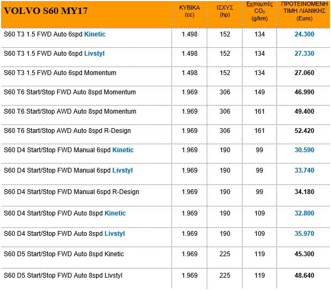Click the 34.180 price for D4 R-Design

[304, 192]
